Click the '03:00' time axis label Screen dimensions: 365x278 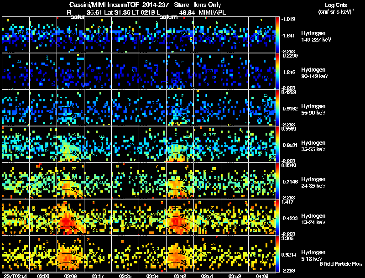[43, 276]
